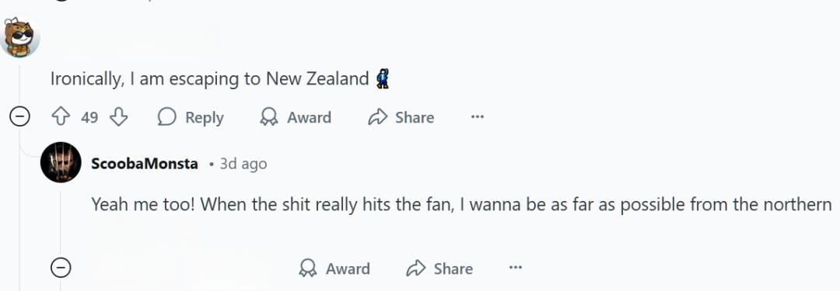Share the New Zealand comment
840x291 pixels.
tap(401, 117)
